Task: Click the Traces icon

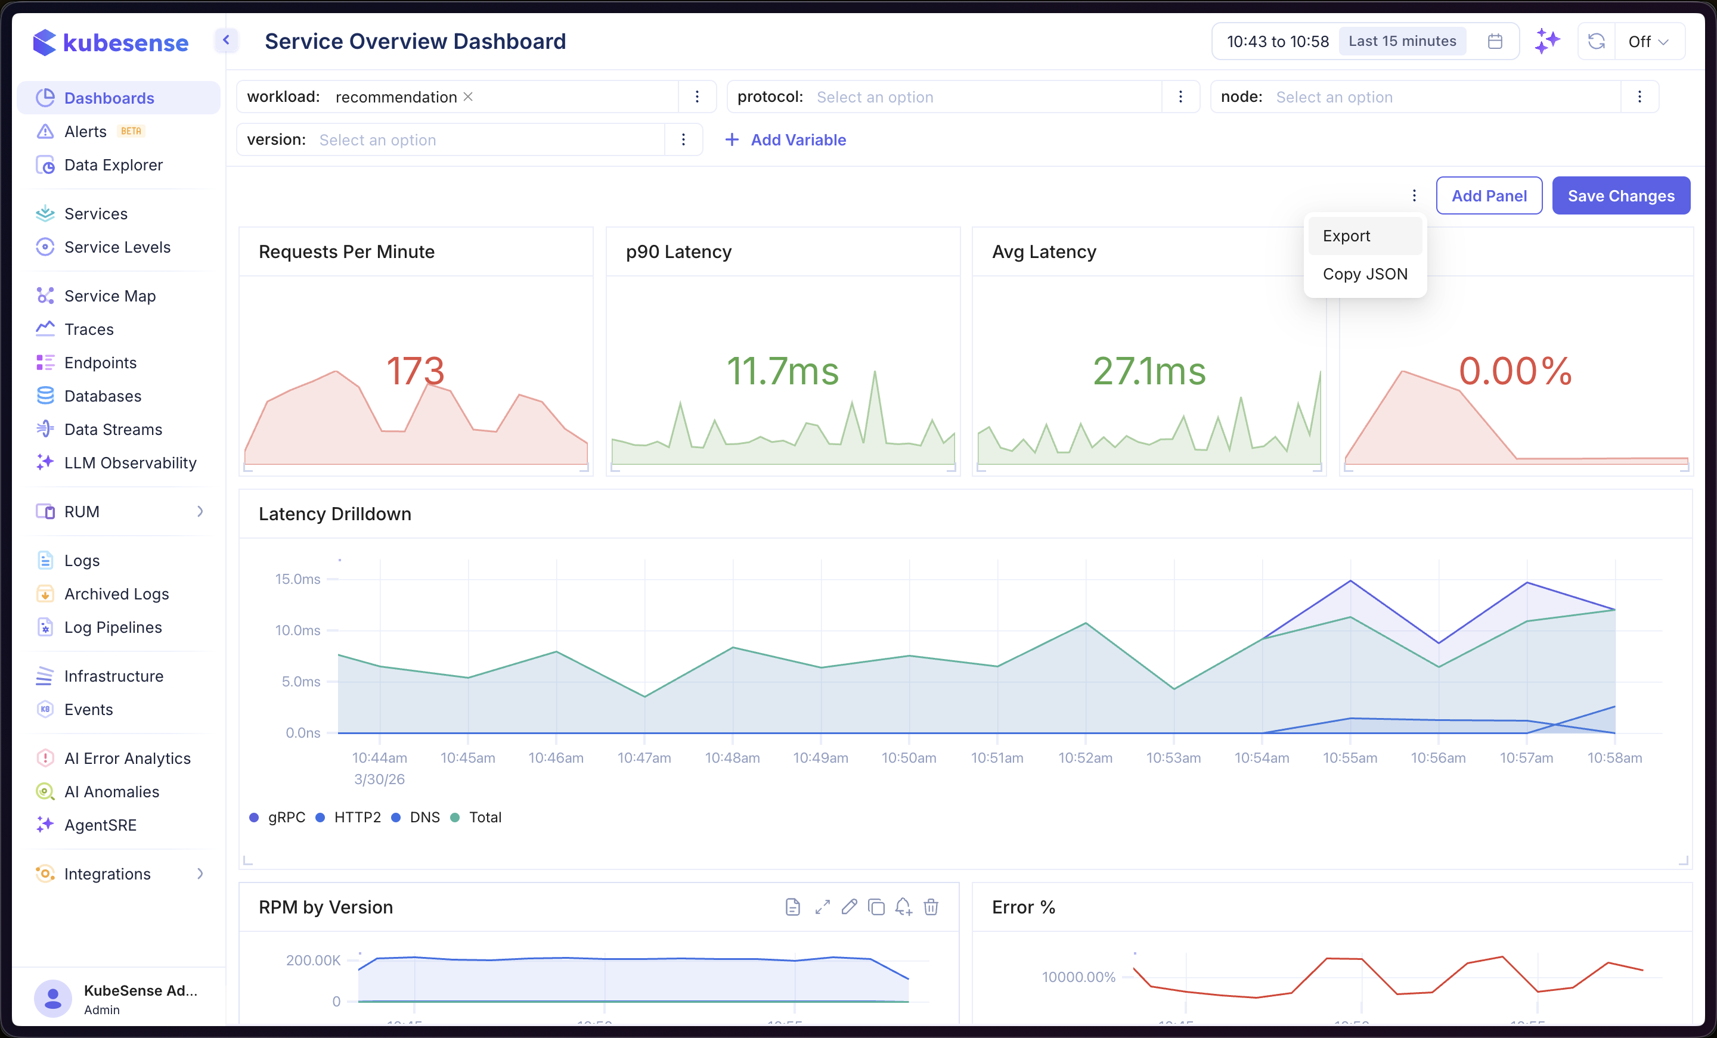Action: tap(45, 330)
